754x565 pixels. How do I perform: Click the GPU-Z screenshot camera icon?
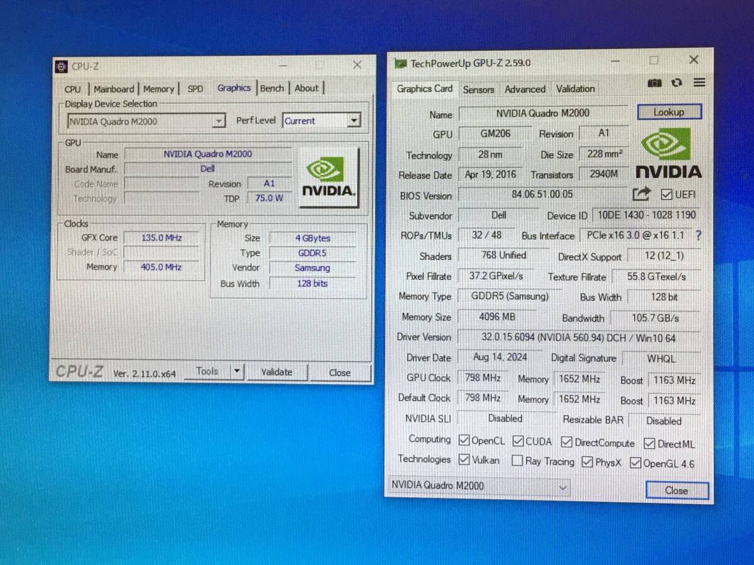click(655, 83)
